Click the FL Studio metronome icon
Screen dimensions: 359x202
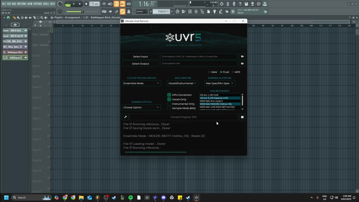click(x=104, y=4)
